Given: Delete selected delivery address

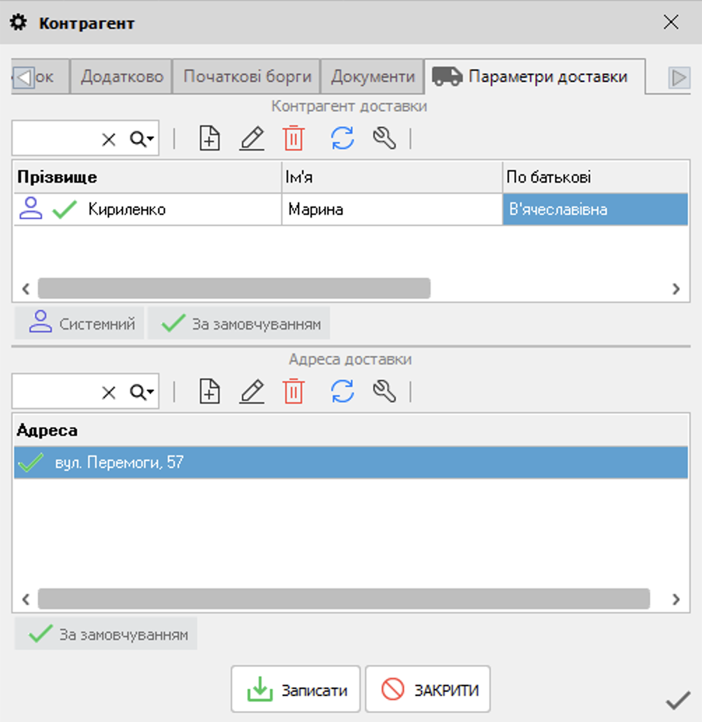Looking at the screenshot, I should click(294, 391).
